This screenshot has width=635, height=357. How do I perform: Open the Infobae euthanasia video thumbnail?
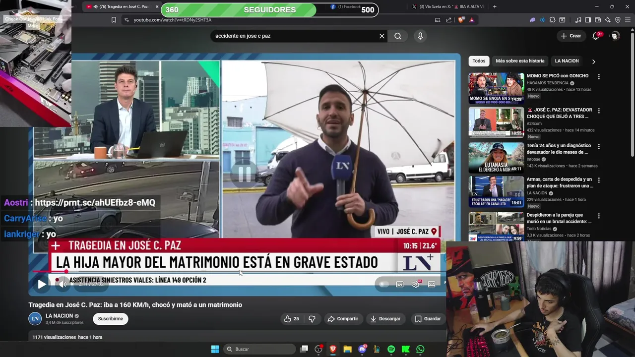point(496,158)
